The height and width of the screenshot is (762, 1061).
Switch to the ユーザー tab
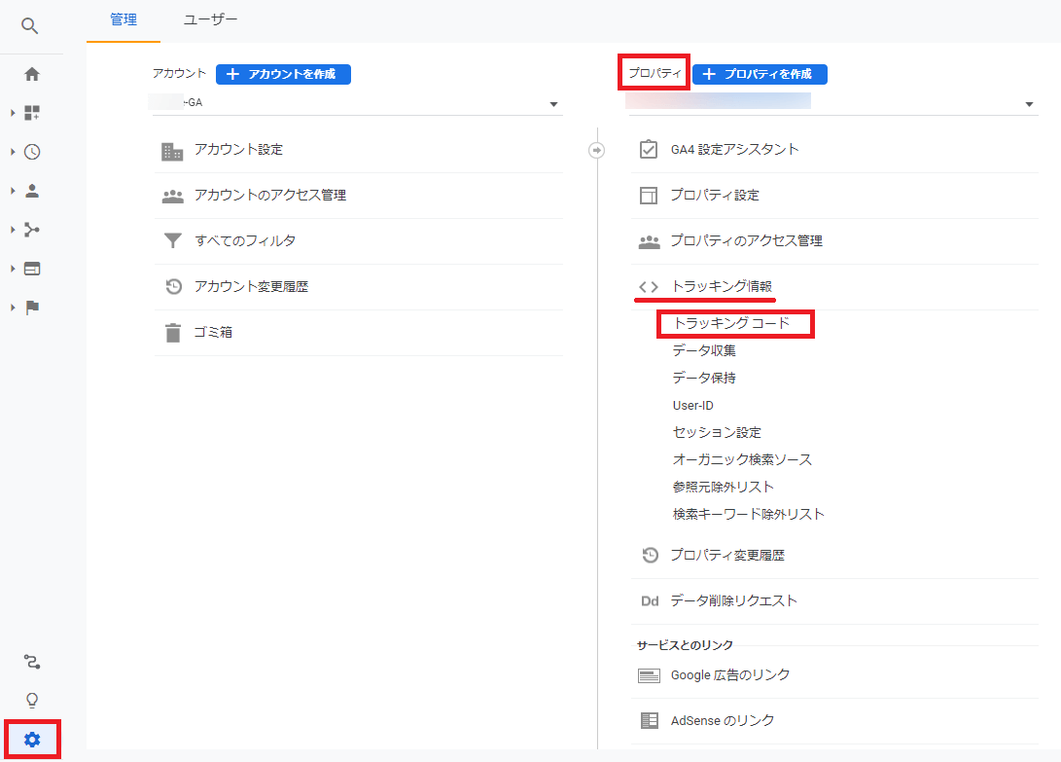[x=210, y=19]
